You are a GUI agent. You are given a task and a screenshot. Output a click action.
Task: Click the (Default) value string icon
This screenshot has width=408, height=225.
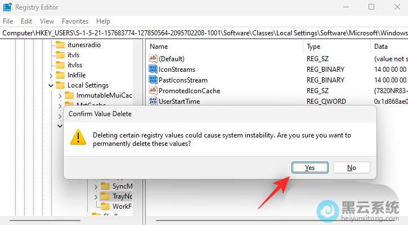(x=153, y=58)
